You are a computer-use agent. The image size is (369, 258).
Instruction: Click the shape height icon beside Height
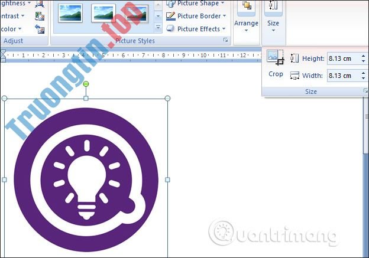click(294, 58)
